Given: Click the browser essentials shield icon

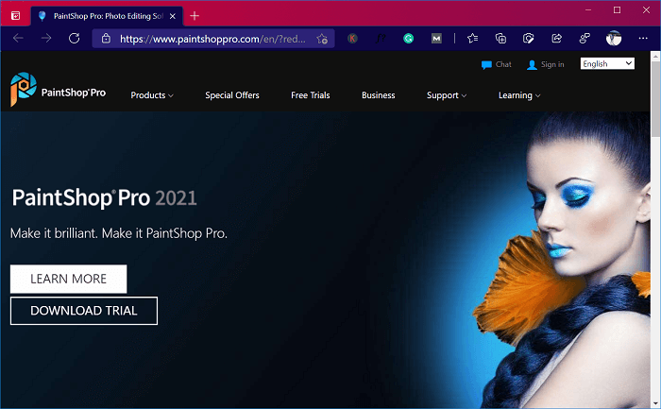Looking at the screenshot, I should pos(528,39).
